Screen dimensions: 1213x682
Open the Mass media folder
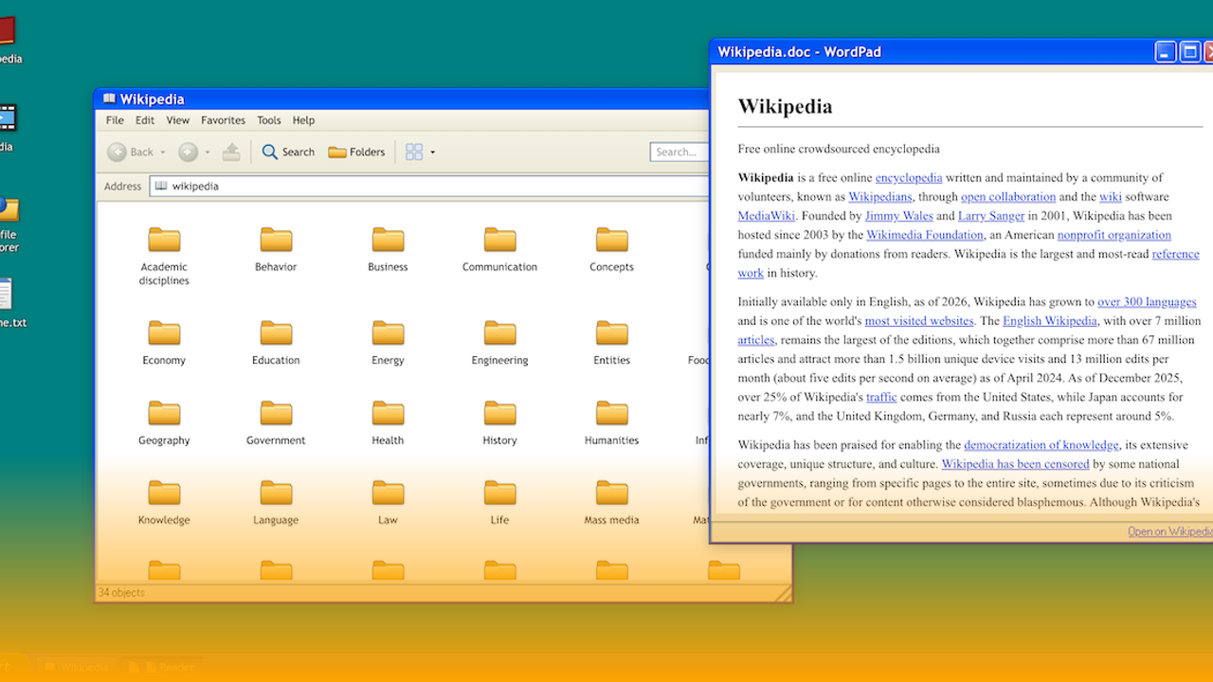pyautogui.click(x=611, y=502)
